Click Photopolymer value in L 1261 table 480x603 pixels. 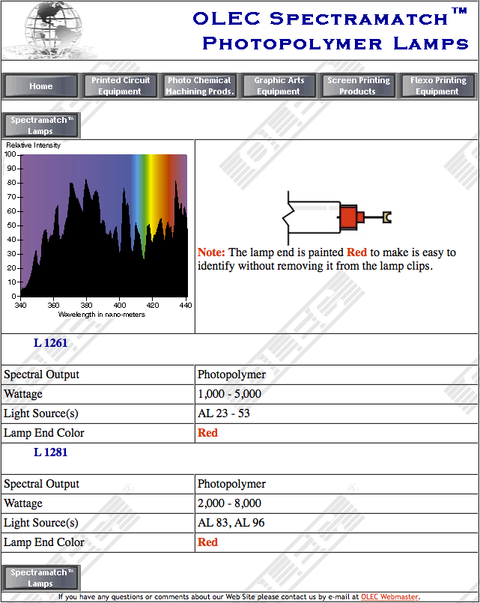(x=231, y=375)
